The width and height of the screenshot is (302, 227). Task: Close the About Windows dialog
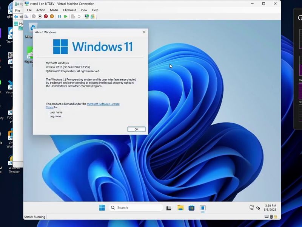pyautogui.click(x=144, y=32)
